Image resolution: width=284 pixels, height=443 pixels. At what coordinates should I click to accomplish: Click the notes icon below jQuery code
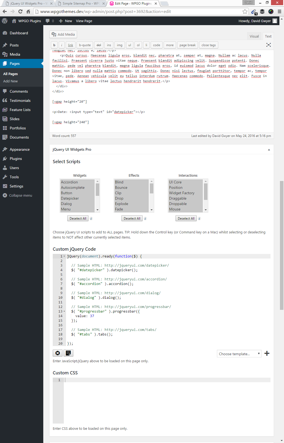click(x=68, y=353)
